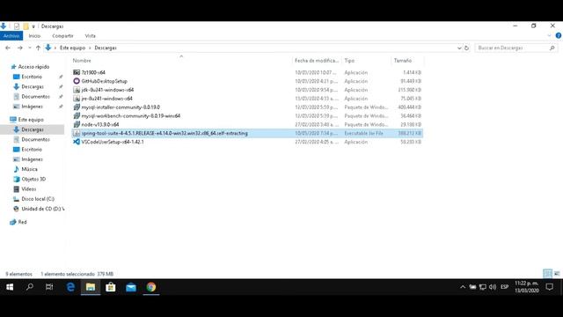This screenshot has height=317, width=563.
Task: Open Red in the navigation pane
Action: pyautogui.click(x=22, y=222)
